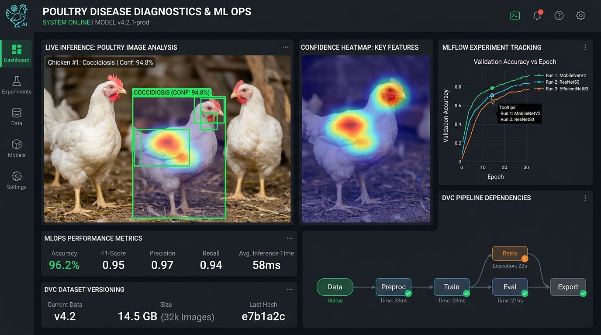Viewport: 601px width, 335px height.
Task: Open MLflow Experiment Tracking panel menu
Action: (x=585, y=47)
